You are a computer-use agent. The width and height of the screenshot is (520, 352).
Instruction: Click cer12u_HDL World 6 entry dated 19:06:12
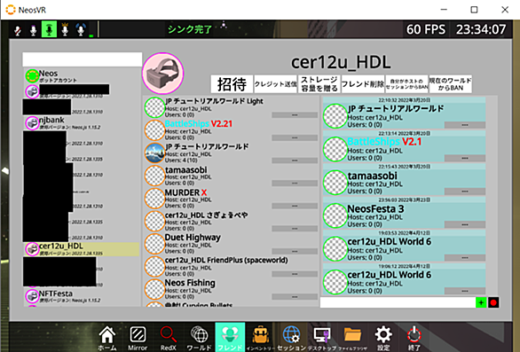[x=405, y=279]
